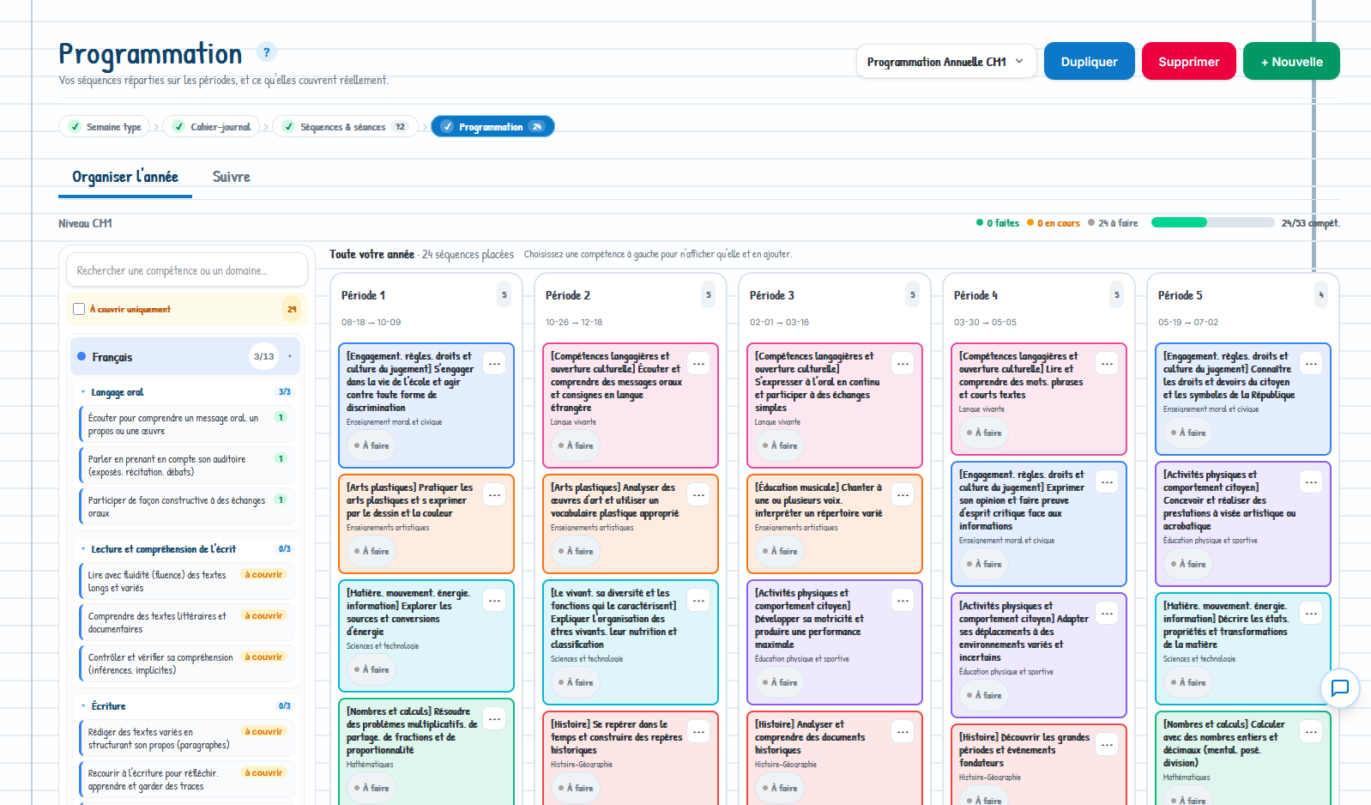The height and width of the screenshot is (805, 1371).
Task: Open options menu of Exprimer son opinion card
Action: (1108, 482)
